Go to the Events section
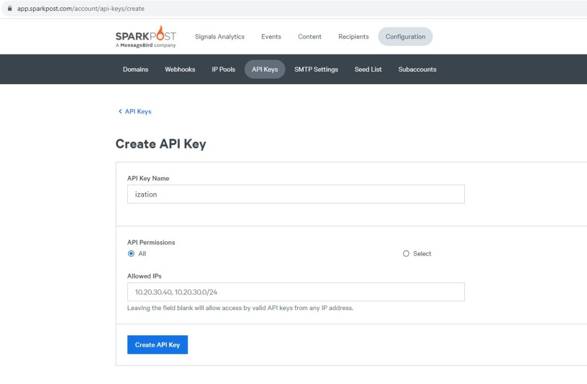 pyautogui.click(x=271, y=37)
